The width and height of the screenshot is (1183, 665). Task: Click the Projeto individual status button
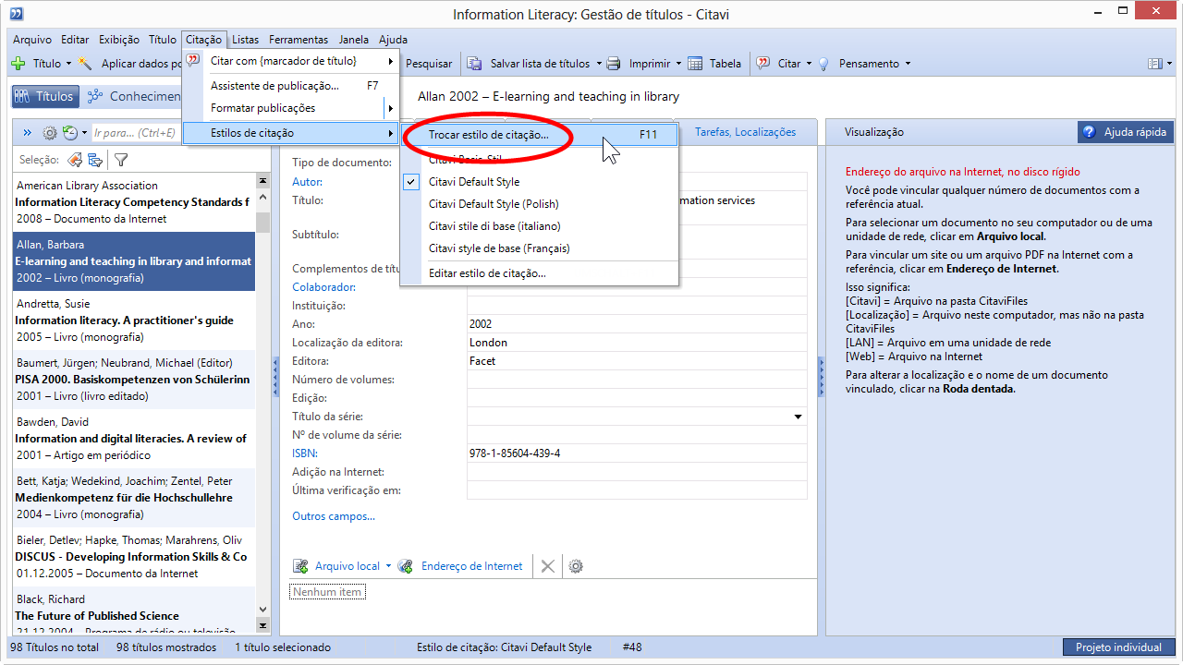[1119, 647]
